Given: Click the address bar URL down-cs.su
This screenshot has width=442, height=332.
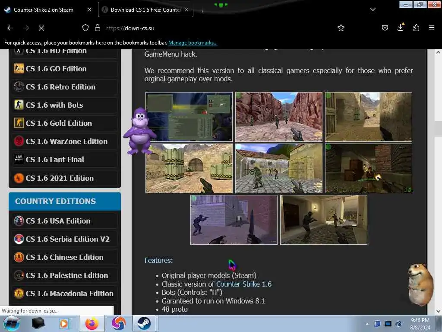Looking at the screenshot, I should 129,28.
